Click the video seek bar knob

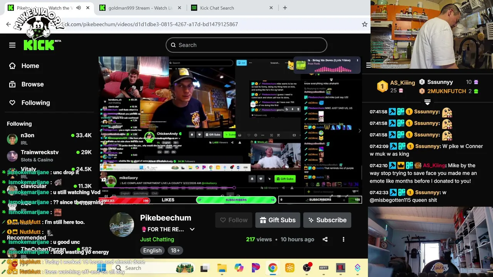(x=234, y=188)
